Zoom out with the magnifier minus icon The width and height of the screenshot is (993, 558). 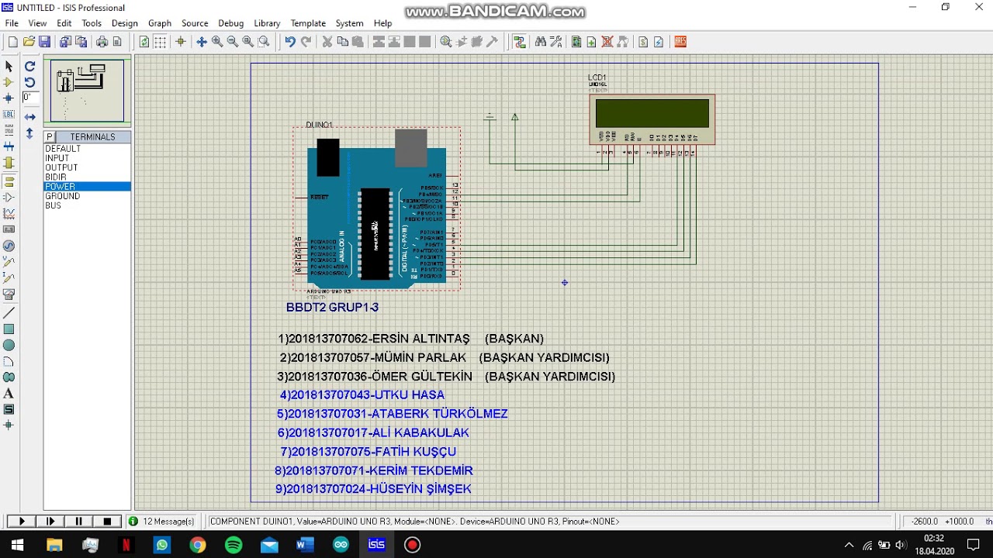coord(232,42)
